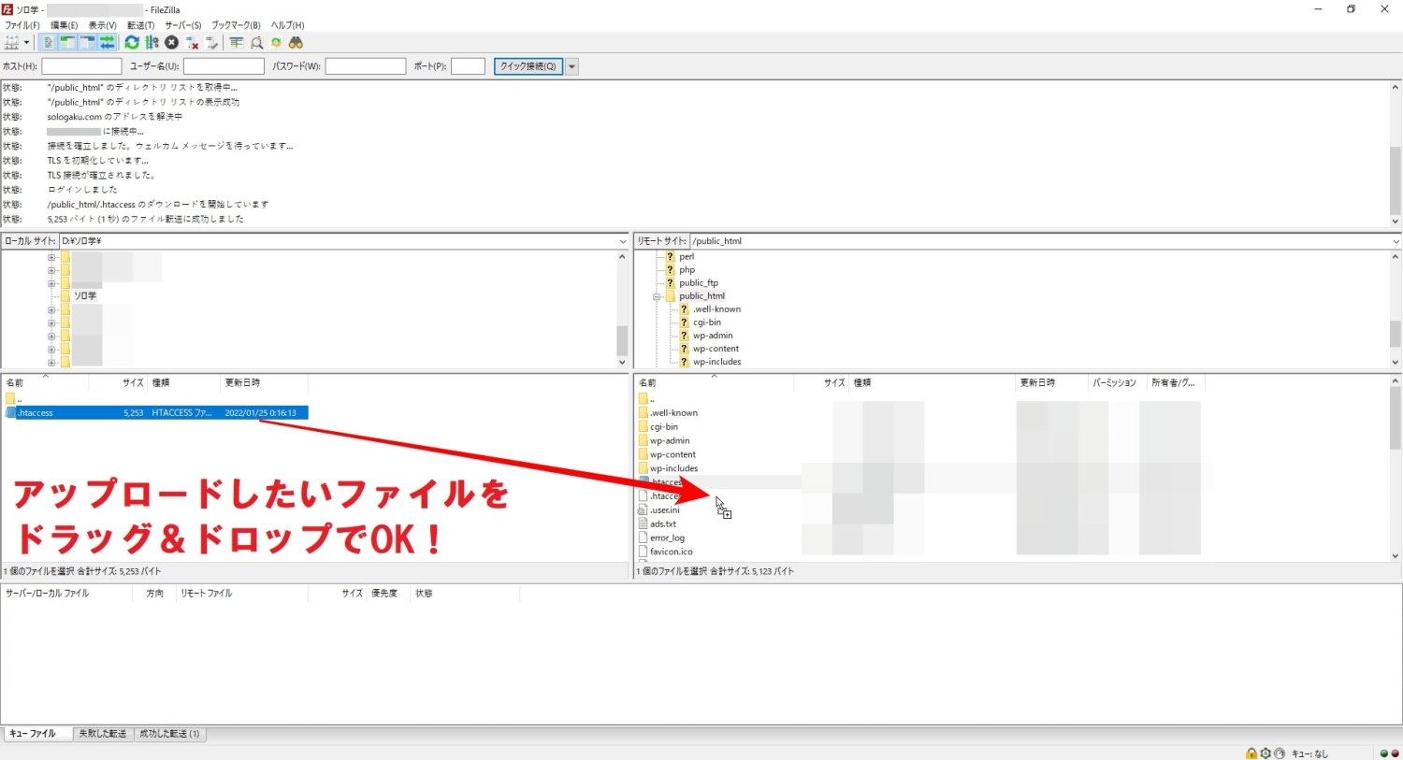Open the Site Manager icon

[x=11, y=43]
